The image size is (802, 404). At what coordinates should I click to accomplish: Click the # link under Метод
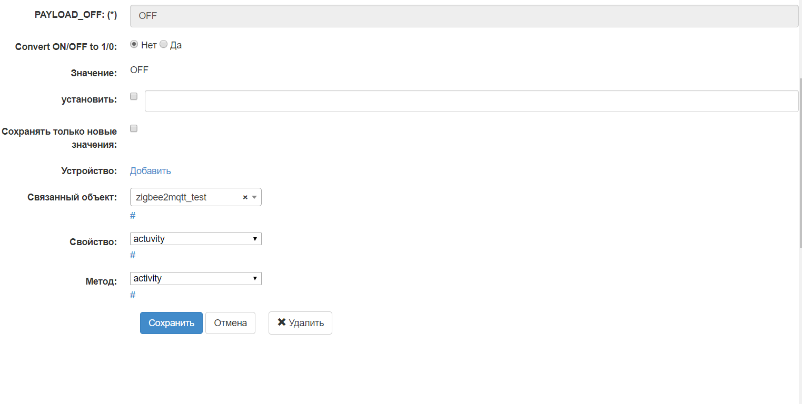(x=133, y=295)
